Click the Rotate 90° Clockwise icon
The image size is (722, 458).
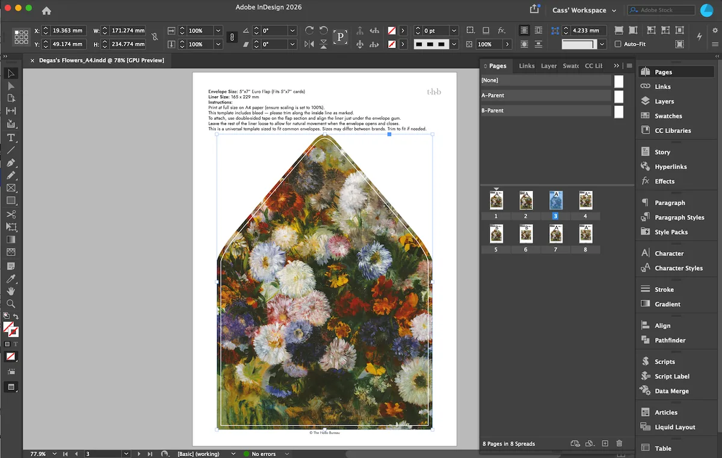(309, 31)
